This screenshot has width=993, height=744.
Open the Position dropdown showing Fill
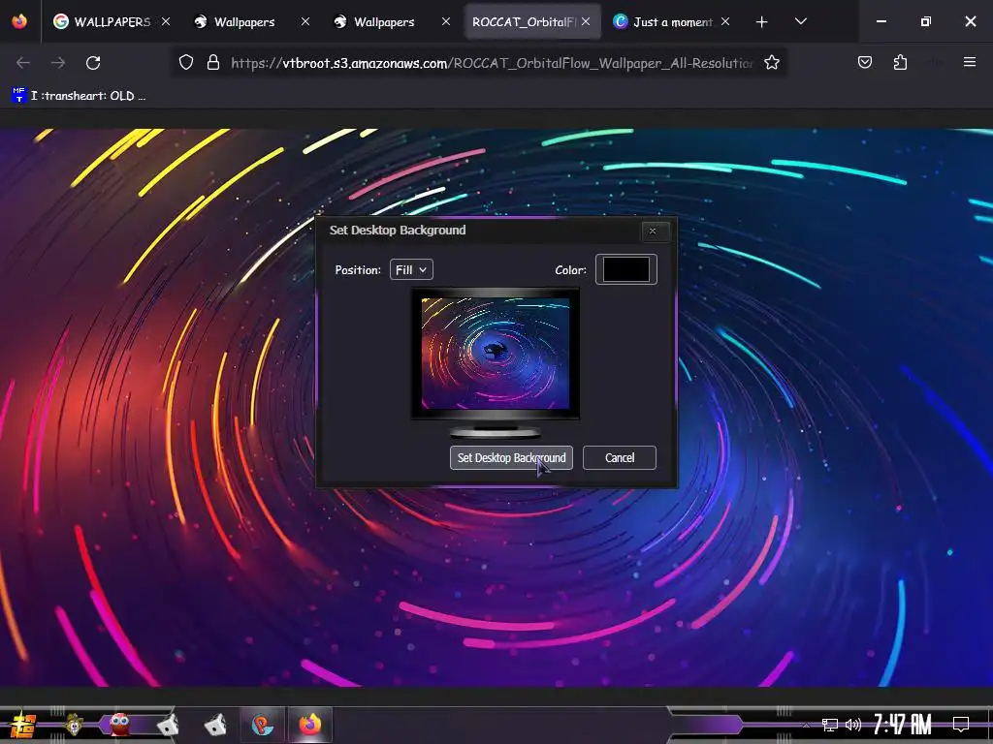[x=411, y=269]
